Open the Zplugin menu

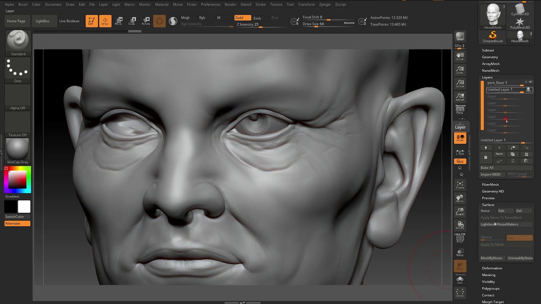[325, 4]
